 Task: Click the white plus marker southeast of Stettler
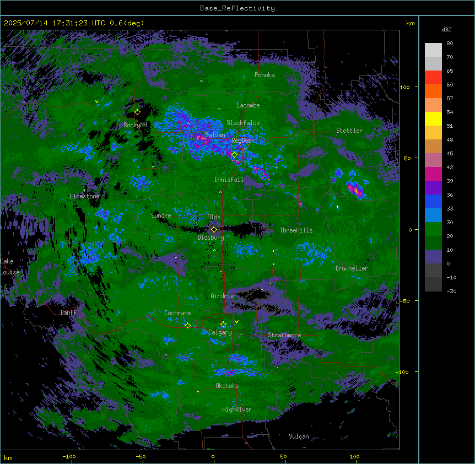click(337, 207)
